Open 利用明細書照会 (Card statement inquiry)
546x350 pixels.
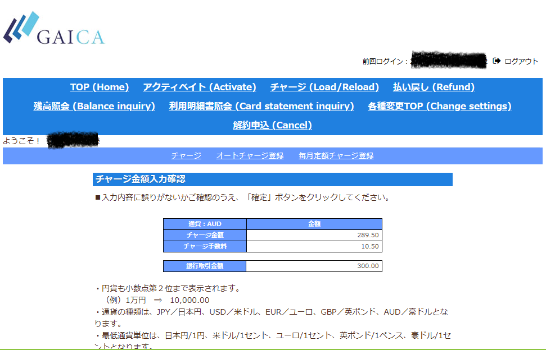pyautogui.click(x=261, y=106)
